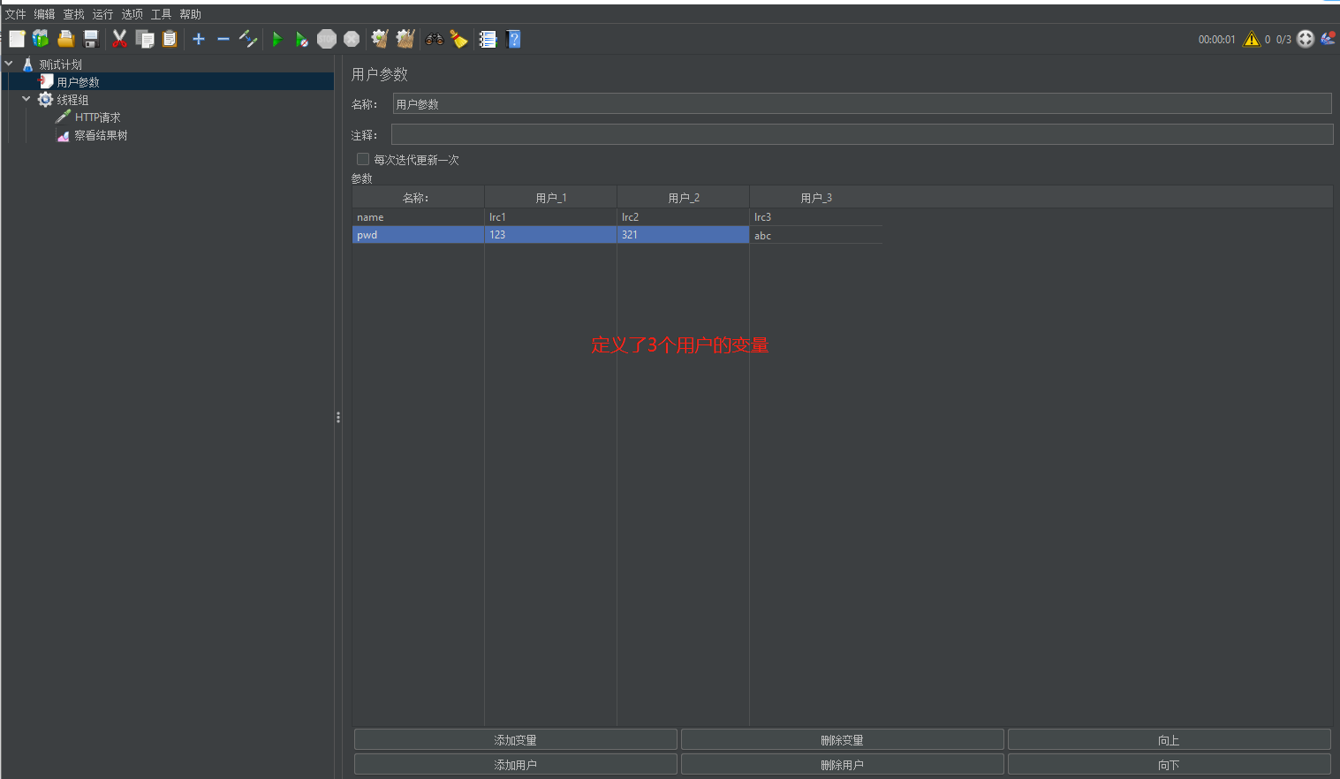1340x779 pixels.
Task: Open the 查找 menu
Action: [x=74, y=14]
